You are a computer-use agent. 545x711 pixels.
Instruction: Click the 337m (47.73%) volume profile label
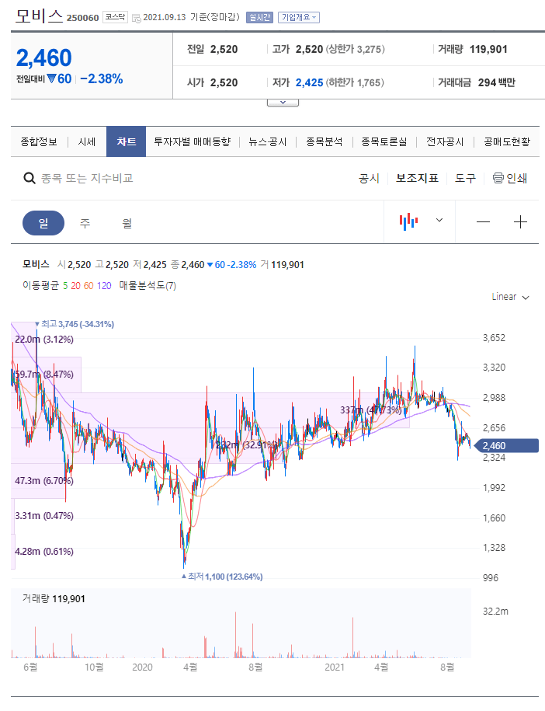pyautogui.click(x=370, y=410)
